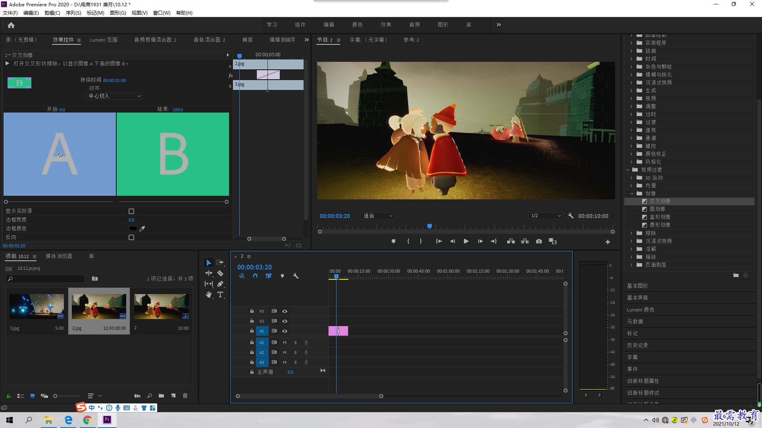Image resolution: width=762 pixels, height=428 pixels.
Task: Select the Track Select Forward tool
Action: pyautogui.click(x=220, y=263)
